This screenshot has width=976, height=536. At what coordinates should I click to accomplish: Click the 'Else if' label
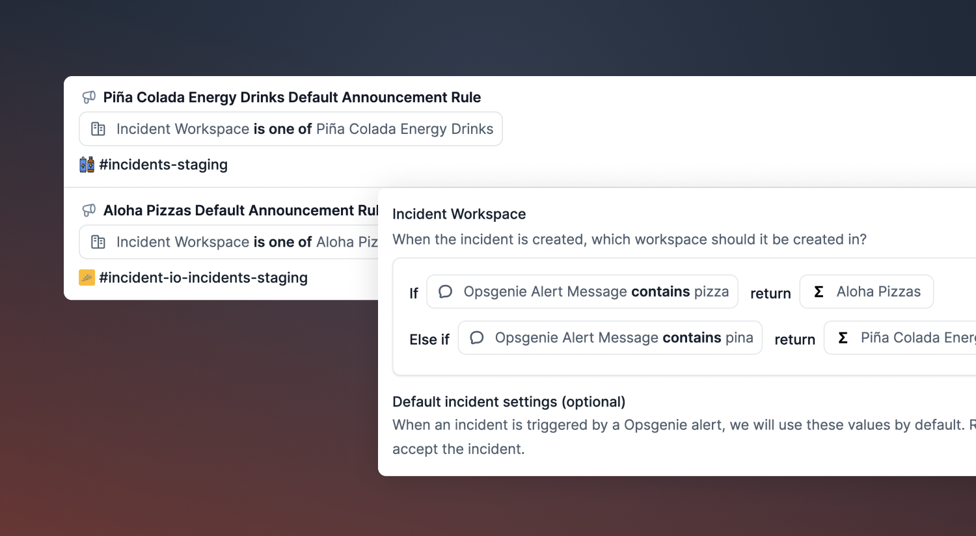[429, 340]
